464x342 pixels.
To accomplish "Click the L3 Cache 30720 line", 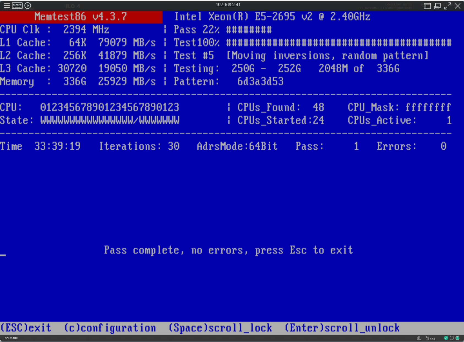I will [x=78, y=68].
